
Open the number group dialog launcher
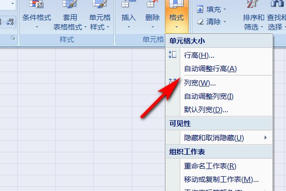[13, 38]
